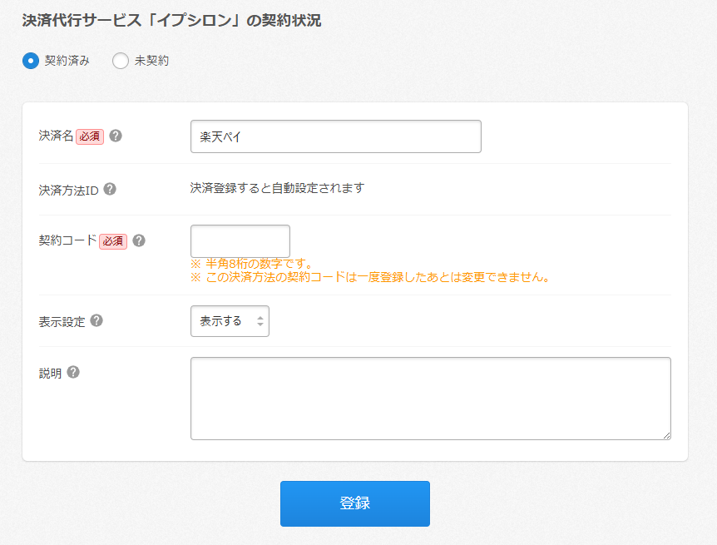The image size is (717, 545).
Task: Show help tooltip for 契約コード
Action: click(x=139, y=240)
